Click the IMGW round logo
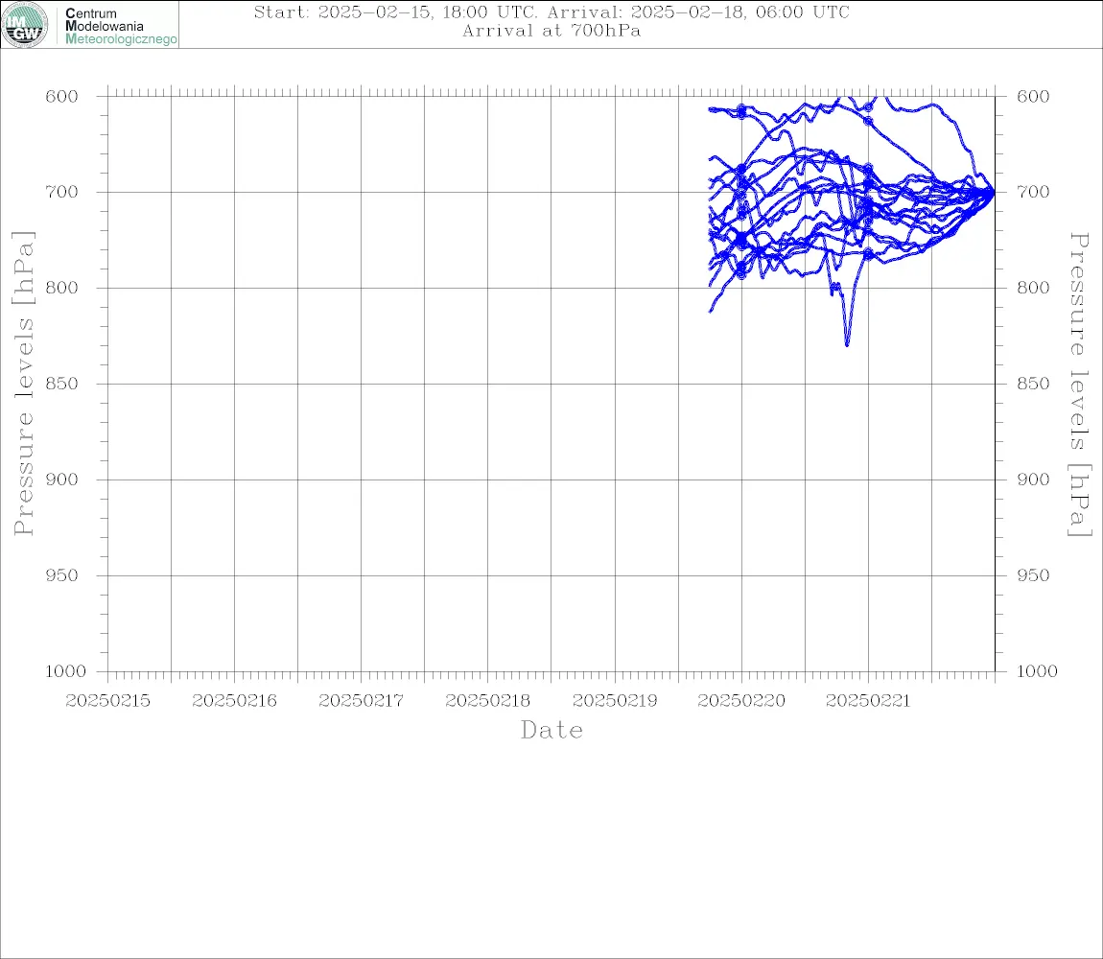Screen dimensions: 1103x959 click(25, 25)
